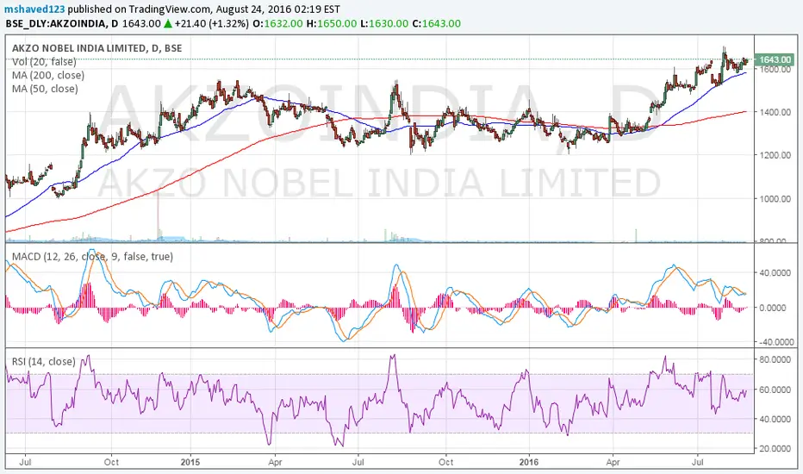The width and height of the screenshot is (803, 474).
Task: Click the H:1650.00 high value
Action: [x=332, y=23]
